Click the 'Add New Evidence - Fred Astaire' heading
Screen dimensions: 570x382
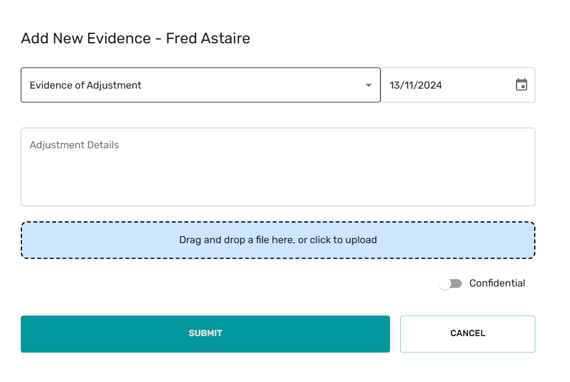point(135,38)
